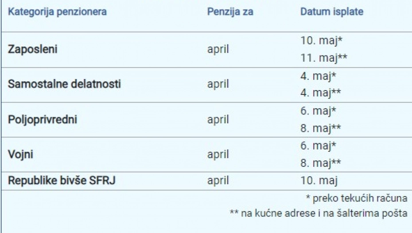Screen dimensions: 412x233
Task: Click april in the Vojni row
Action: (218, 155)
